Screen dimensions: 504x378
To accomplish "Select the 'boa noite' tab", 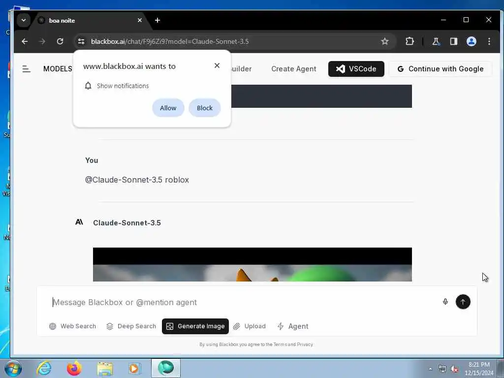I will pyautogui.click(x=90, y=21).
